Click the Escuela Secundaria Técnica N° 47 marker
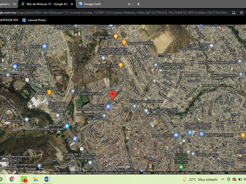 pos(146,111)
